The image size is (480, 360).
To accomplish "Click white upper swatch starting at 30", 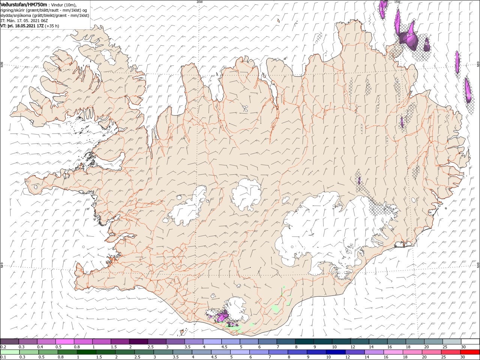I will [471, 342].
